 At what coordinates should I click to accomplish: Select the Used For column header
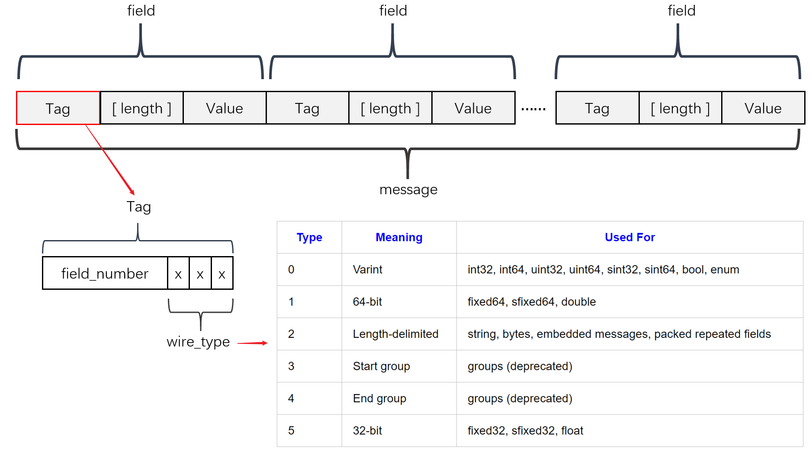coord(629,237)
